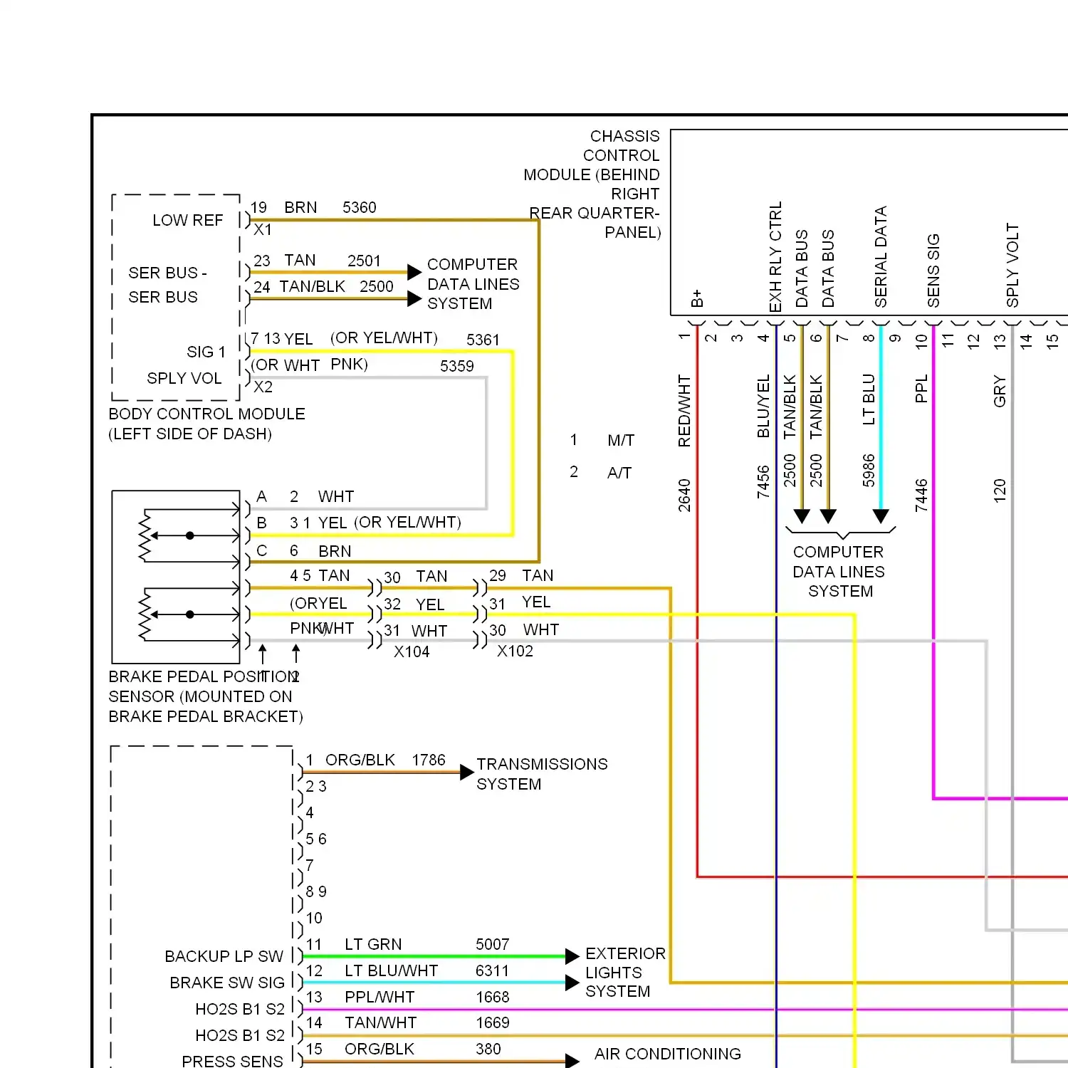The width and height of the screenshot is (1068, 1068).
Task: Select the "BRN" label on sensor pin C
Action: 335,551
